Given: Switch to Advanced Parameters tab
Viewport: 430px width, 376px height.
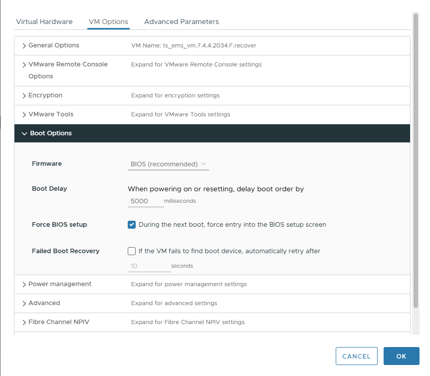Looking at the screenshot, I should coord(181,21).
